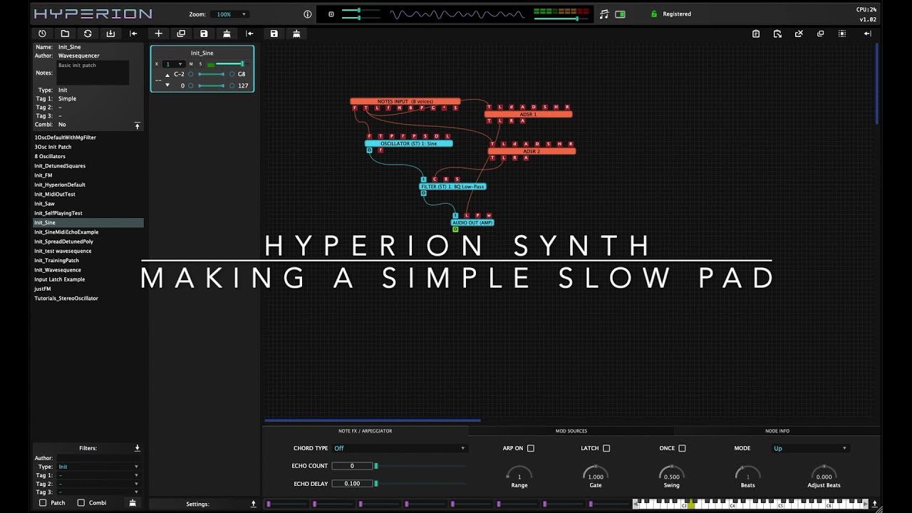The image size is (912, 513).
Task: Enable the Combi filter checkbox
Action: point(81,503)
